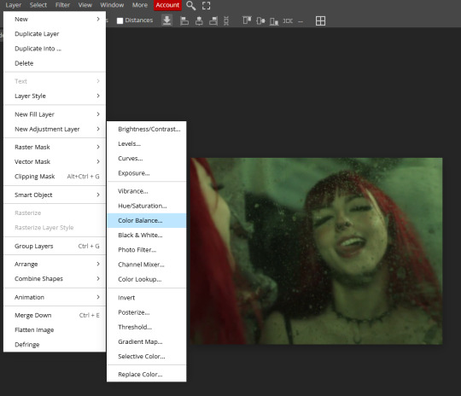This screenshot has height=396, width=461.
Task: Select Channel Mixer... adjustment
Action: [147, 265]
